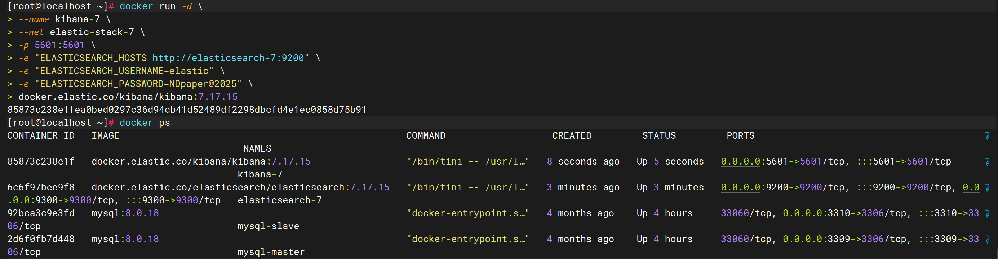Select container ID "92bca3c9e3fd"
The height and width of the screenshot is (259, 998).
click(41, 213)
